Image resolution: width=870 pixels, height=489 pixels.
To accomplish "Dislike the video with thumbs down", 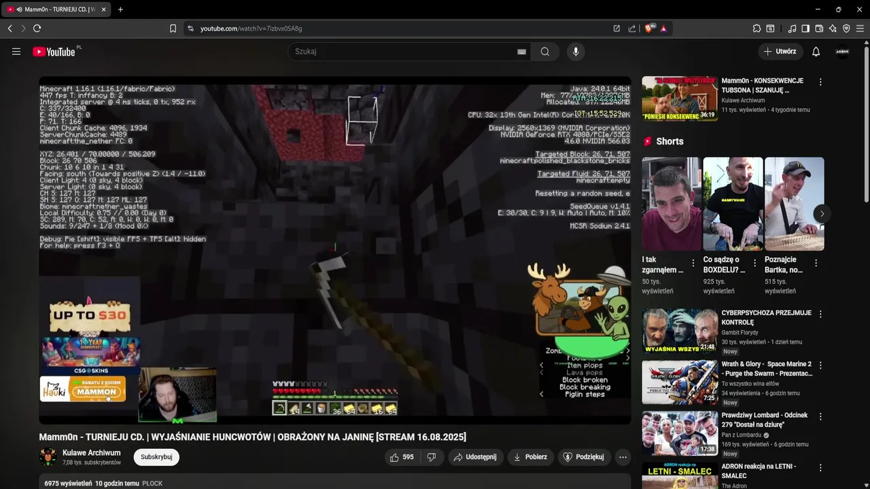I will click(x=431, y=457).
